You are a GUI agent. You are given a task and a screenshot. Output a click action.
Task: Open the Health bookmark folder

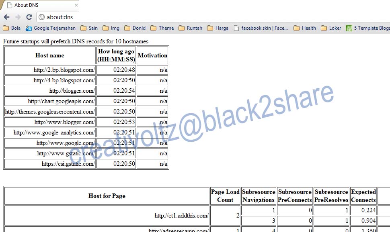305,28
